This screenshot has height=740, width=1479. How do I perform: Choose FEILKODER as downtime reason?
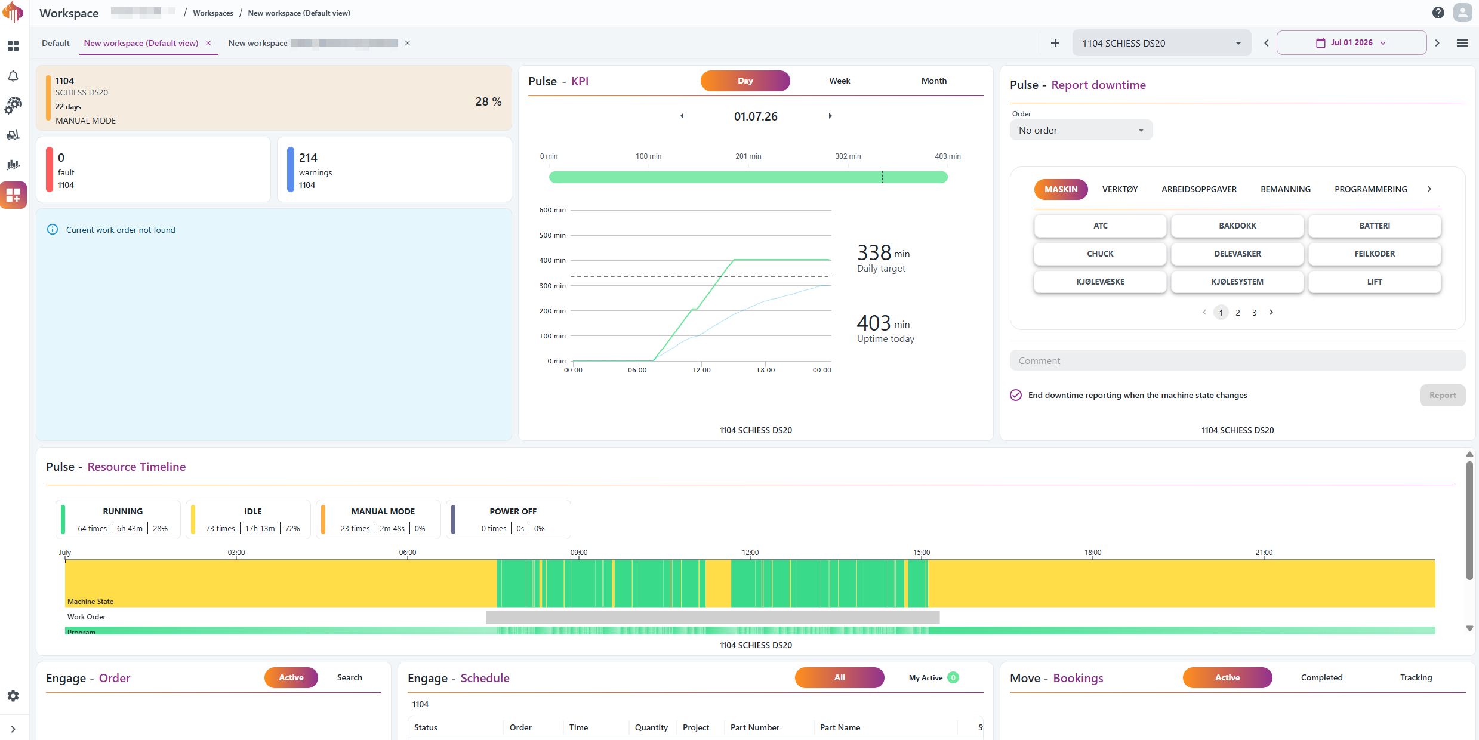(1375, 254)
